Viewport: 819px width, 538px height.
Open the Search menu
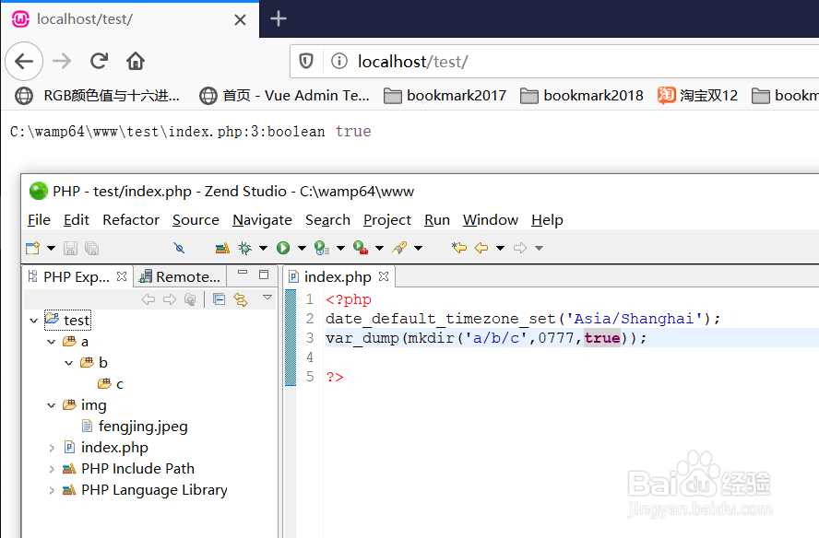tap(327, 219)
